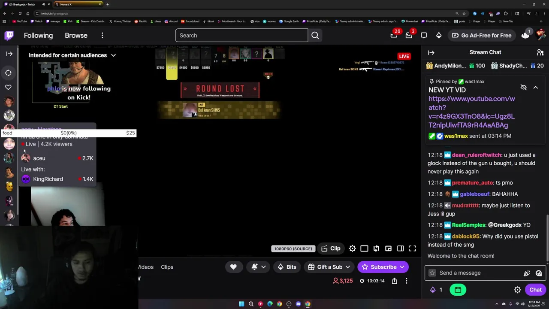Open a new browser tab with plus
This screenshot has height=309, width=549.
click(107, 4)
